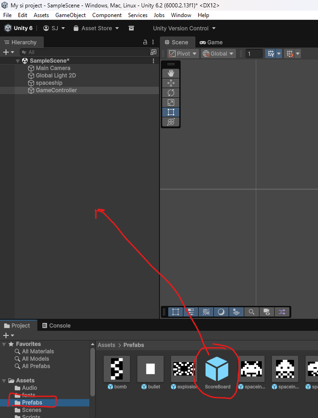The width and height of the screenshot is (318, 418).
Task: Select the Hand (View) tool
Action: point(171,73)
